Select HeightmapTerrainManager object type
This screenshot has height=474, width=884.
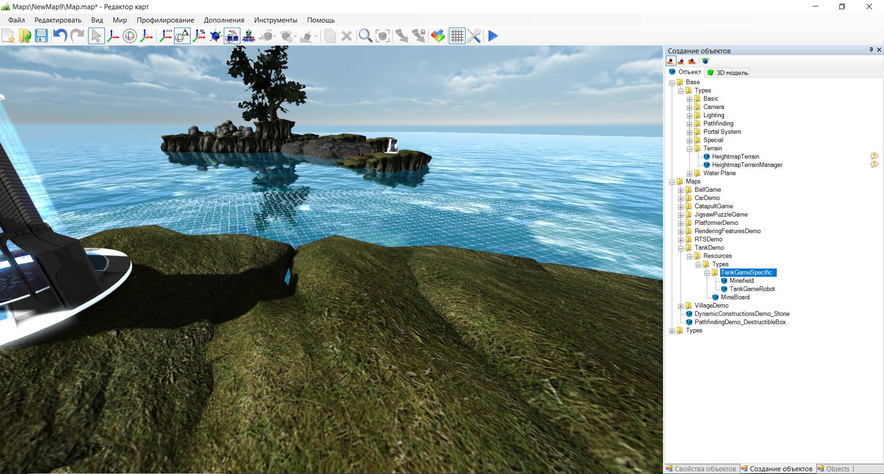[x=747, y=165]
